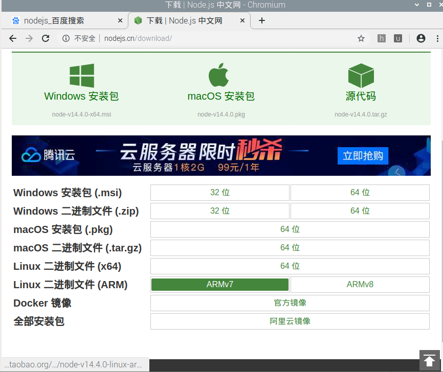Image resolution: width=443 pixels, height=372 pixels.
Task: Open the macOS 安装包 download link
Action: [221, 96]
